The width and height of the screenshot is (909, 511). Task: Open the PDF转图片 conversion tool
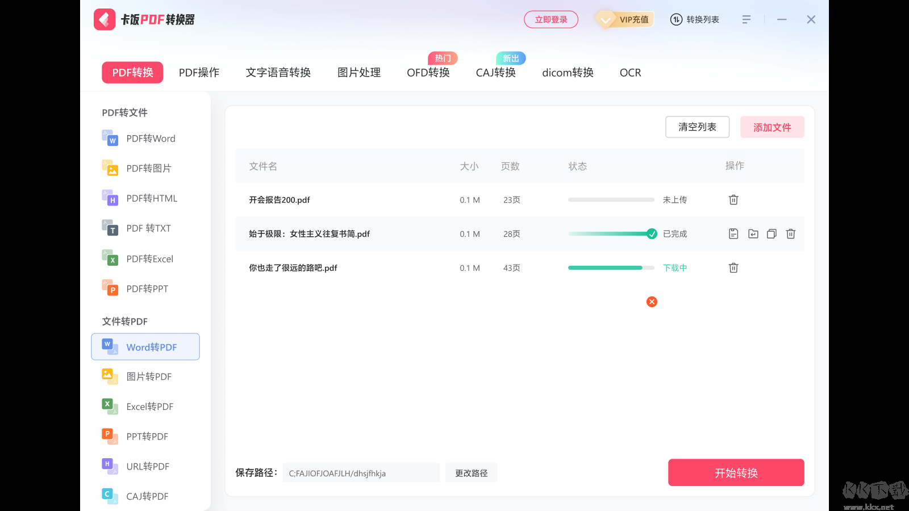pos(149,168)
